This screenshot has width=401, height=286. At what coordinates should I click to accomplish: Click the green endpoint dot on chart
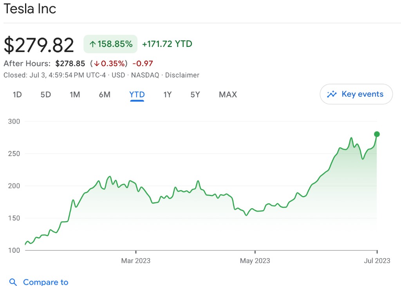coord(377,134)
